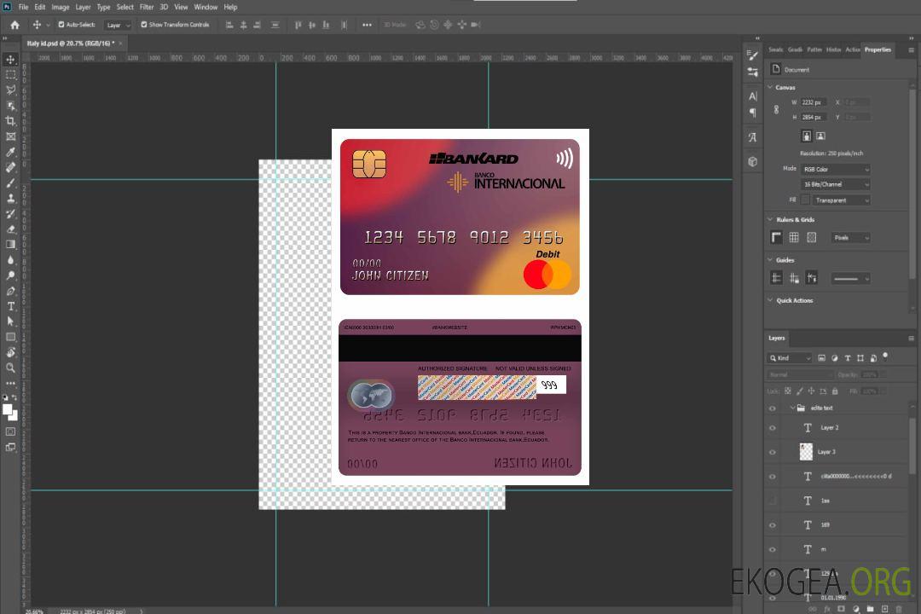921x614 pixels.
Task: Create new group folder icon
Action: point(870,609)
